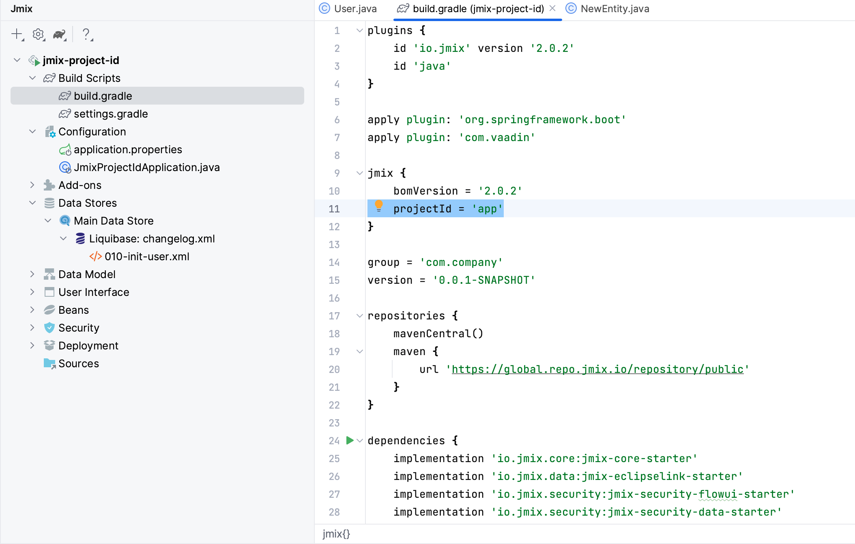The width and height of the screenshot is (855, 544).
Task: Click the Configuration node icon
Action: click(50, 132)
